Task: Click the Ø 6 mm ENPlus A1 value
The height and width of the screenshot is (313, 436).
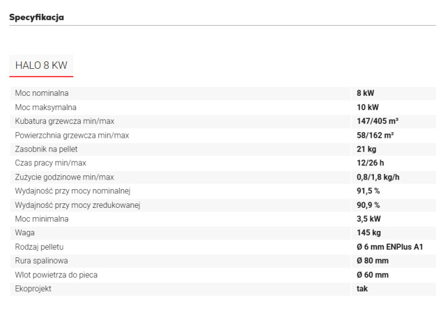Action: (x=390, y=247)
